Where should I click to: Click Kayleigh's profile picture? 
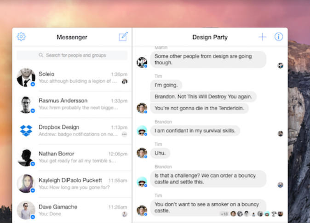26,184
